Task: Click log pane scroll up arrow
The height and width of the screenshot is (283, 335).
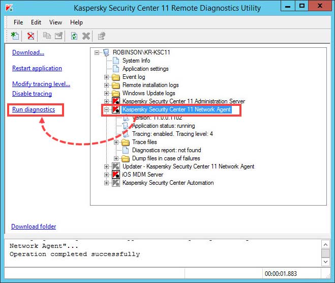Action: point(325,244)
